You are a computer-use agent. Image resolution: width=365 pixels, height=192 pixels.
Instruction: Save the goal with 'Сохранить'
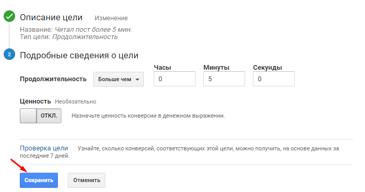[x=39, y=180]
